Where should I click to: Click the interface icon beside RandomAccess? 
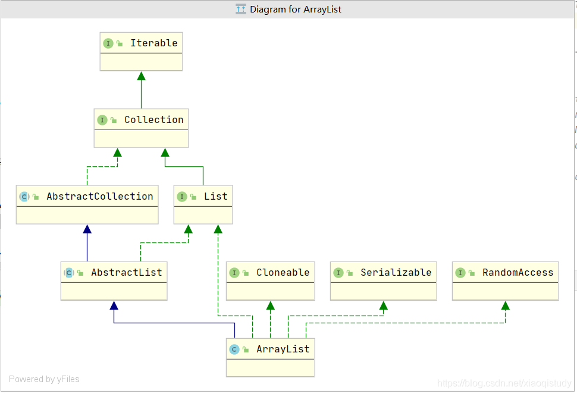point(460,273)
